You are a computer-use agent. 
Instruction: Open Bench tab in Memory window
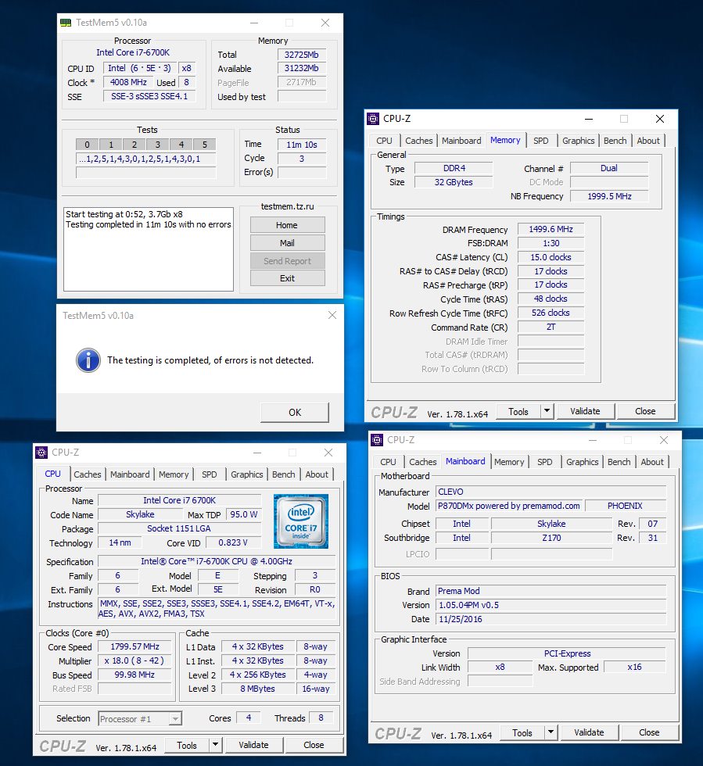click(x=615, y=141)
